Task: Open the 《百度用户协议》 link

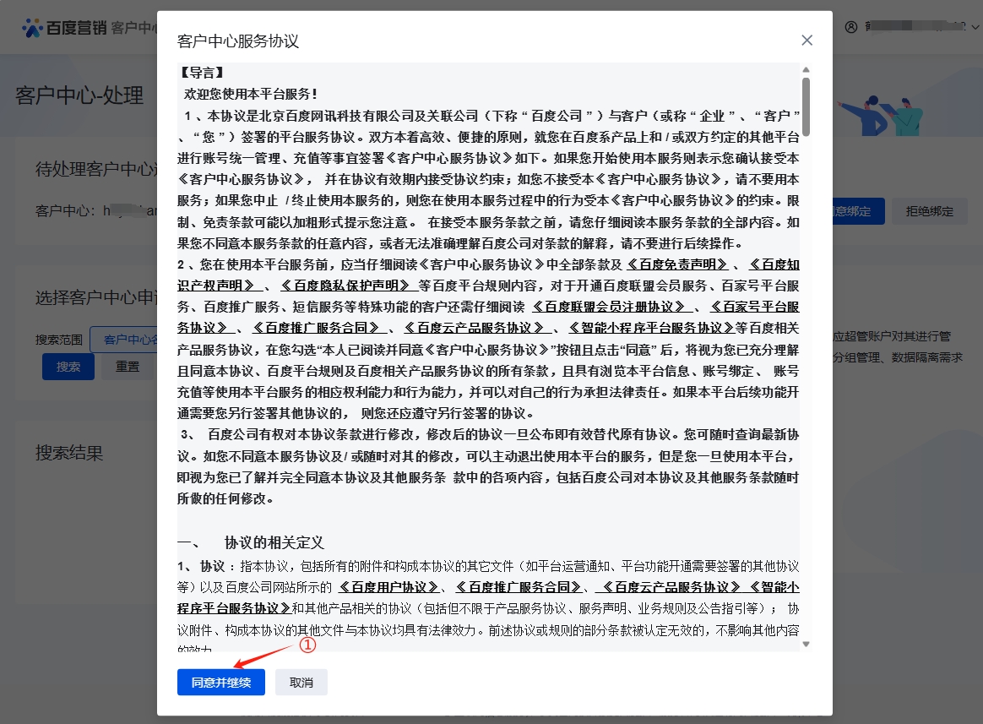Action: coord(389,587)
